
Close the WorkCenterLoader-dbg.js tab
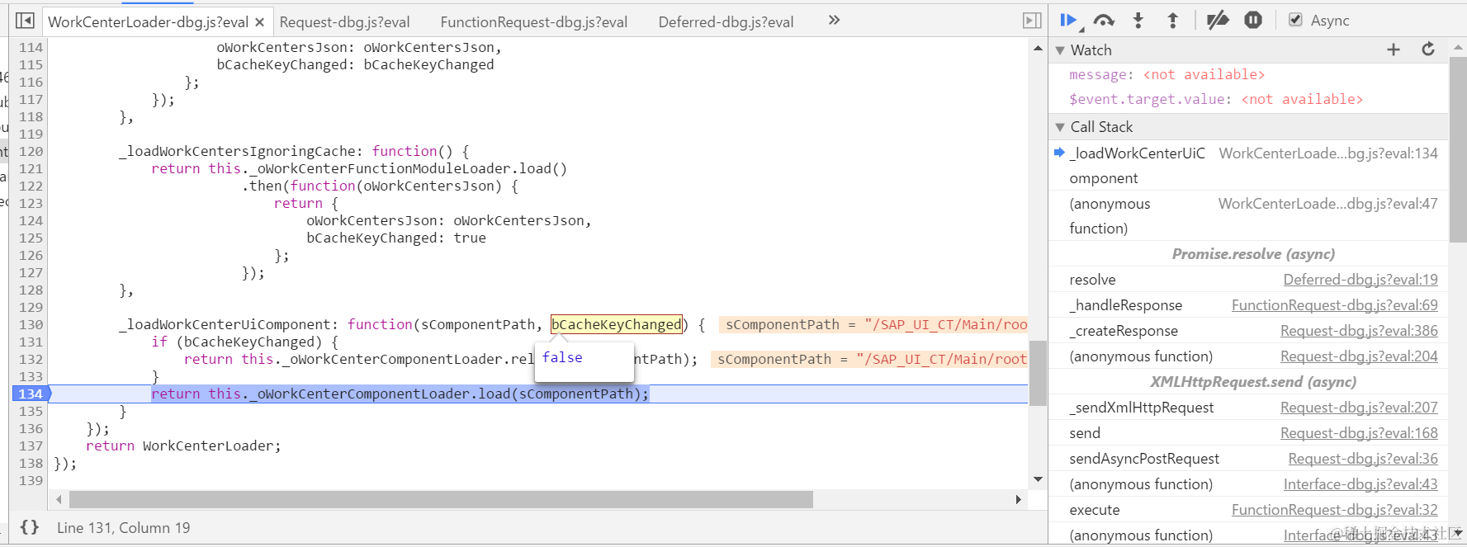[x=259, y=22]
